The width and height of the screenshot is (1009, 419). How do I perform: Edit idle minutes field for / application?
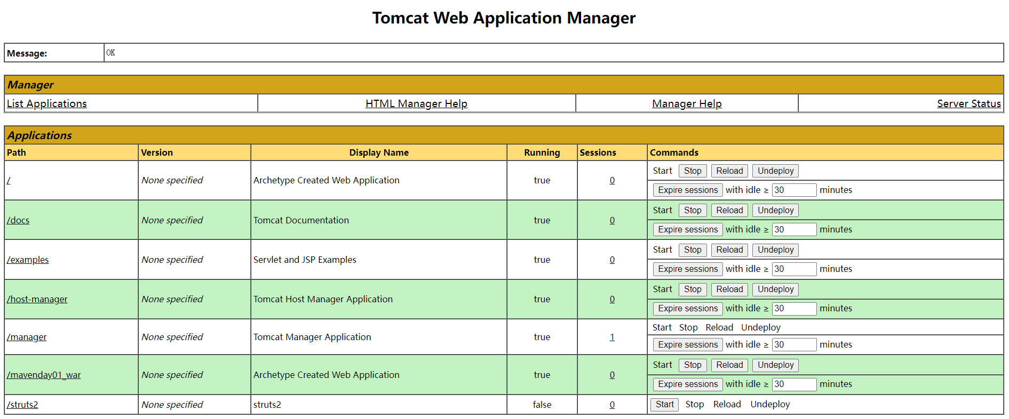point(794,190)
